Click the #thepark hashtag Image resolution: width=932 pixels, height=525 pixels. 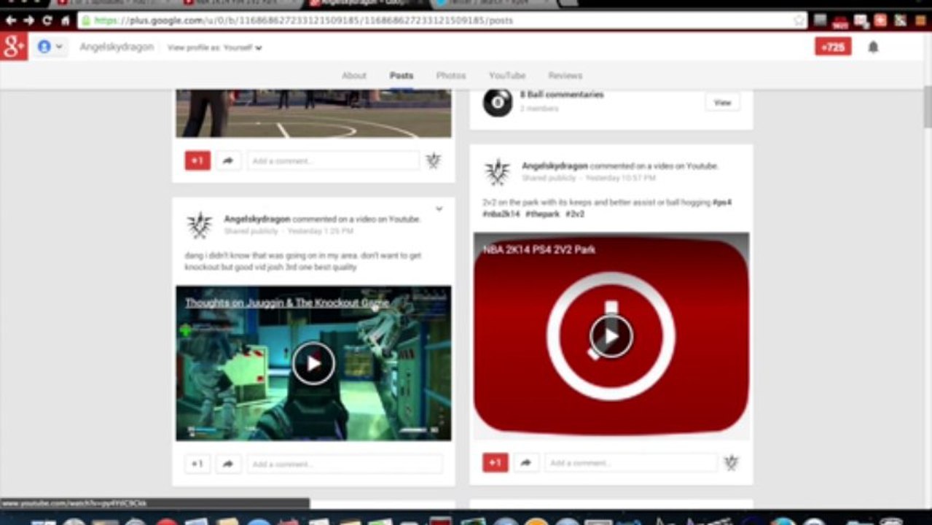[543, 214]
